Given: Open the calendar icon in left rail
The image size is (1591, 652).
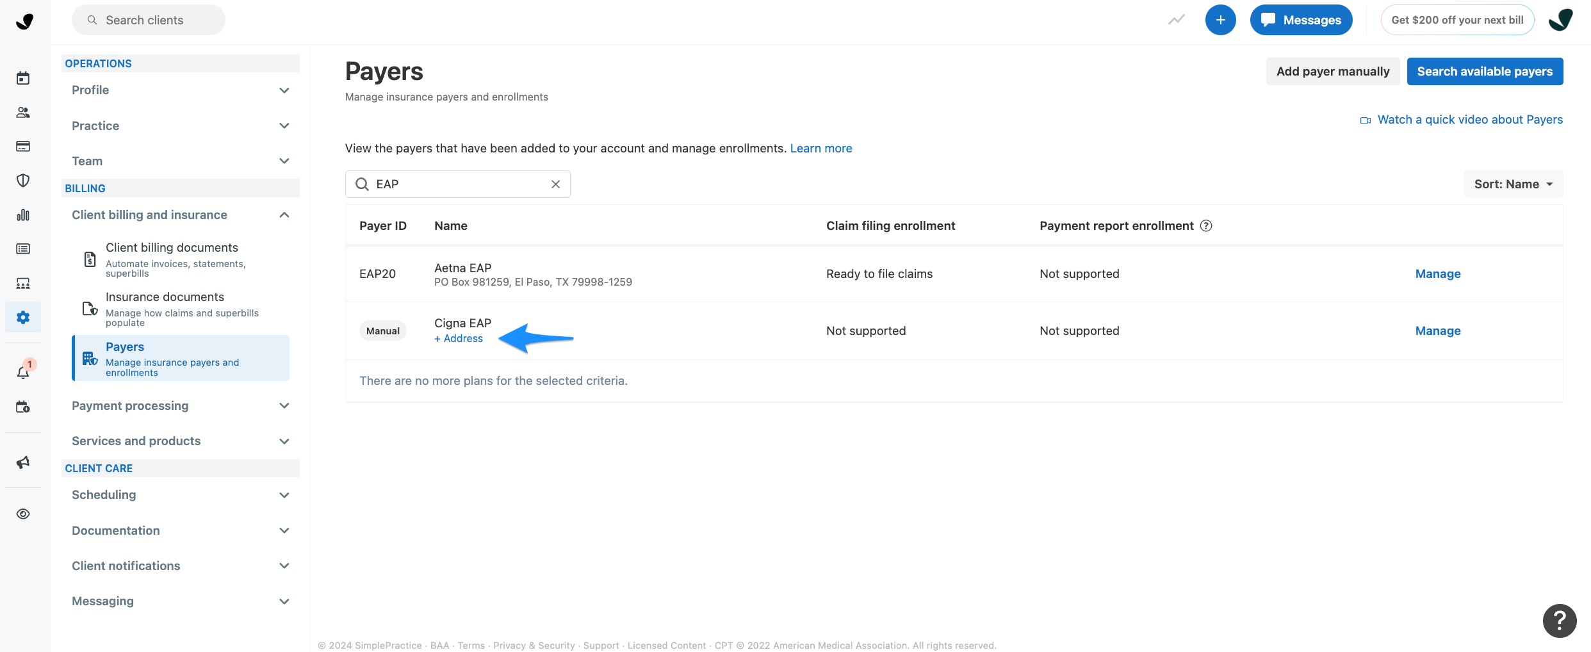Looking at the screenshot, I should pos(23,78).
